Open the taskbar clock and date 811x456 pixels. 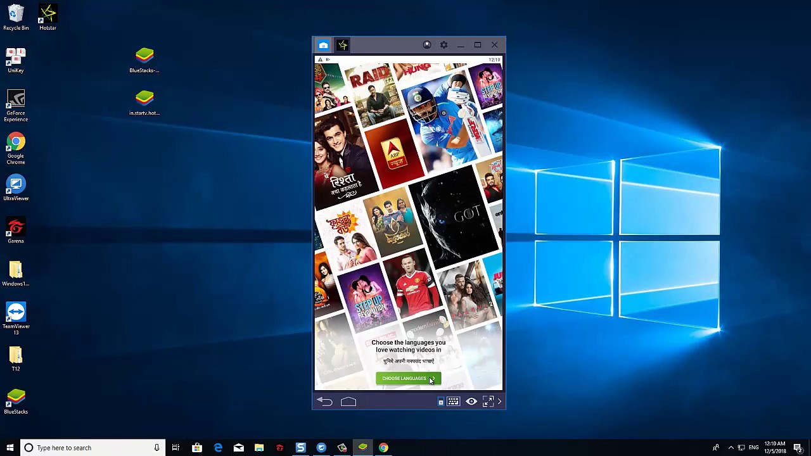(775, 448)
